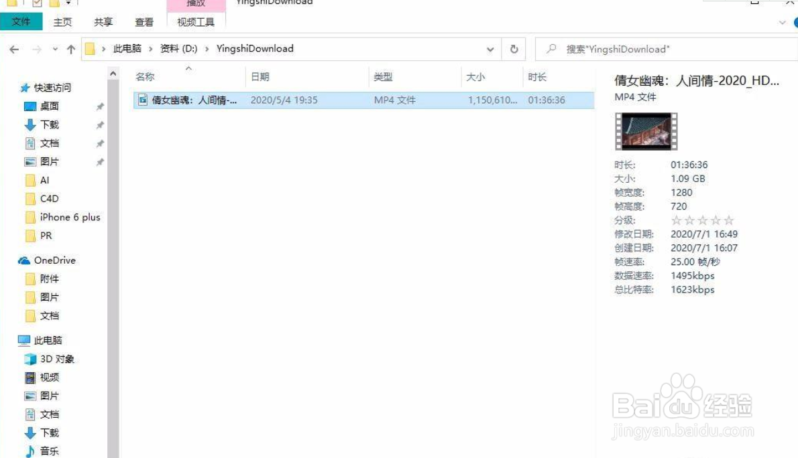Screen dimensions: 798x458
Task: Click the forward navigation arrow
Action: [x=37, y=50]
